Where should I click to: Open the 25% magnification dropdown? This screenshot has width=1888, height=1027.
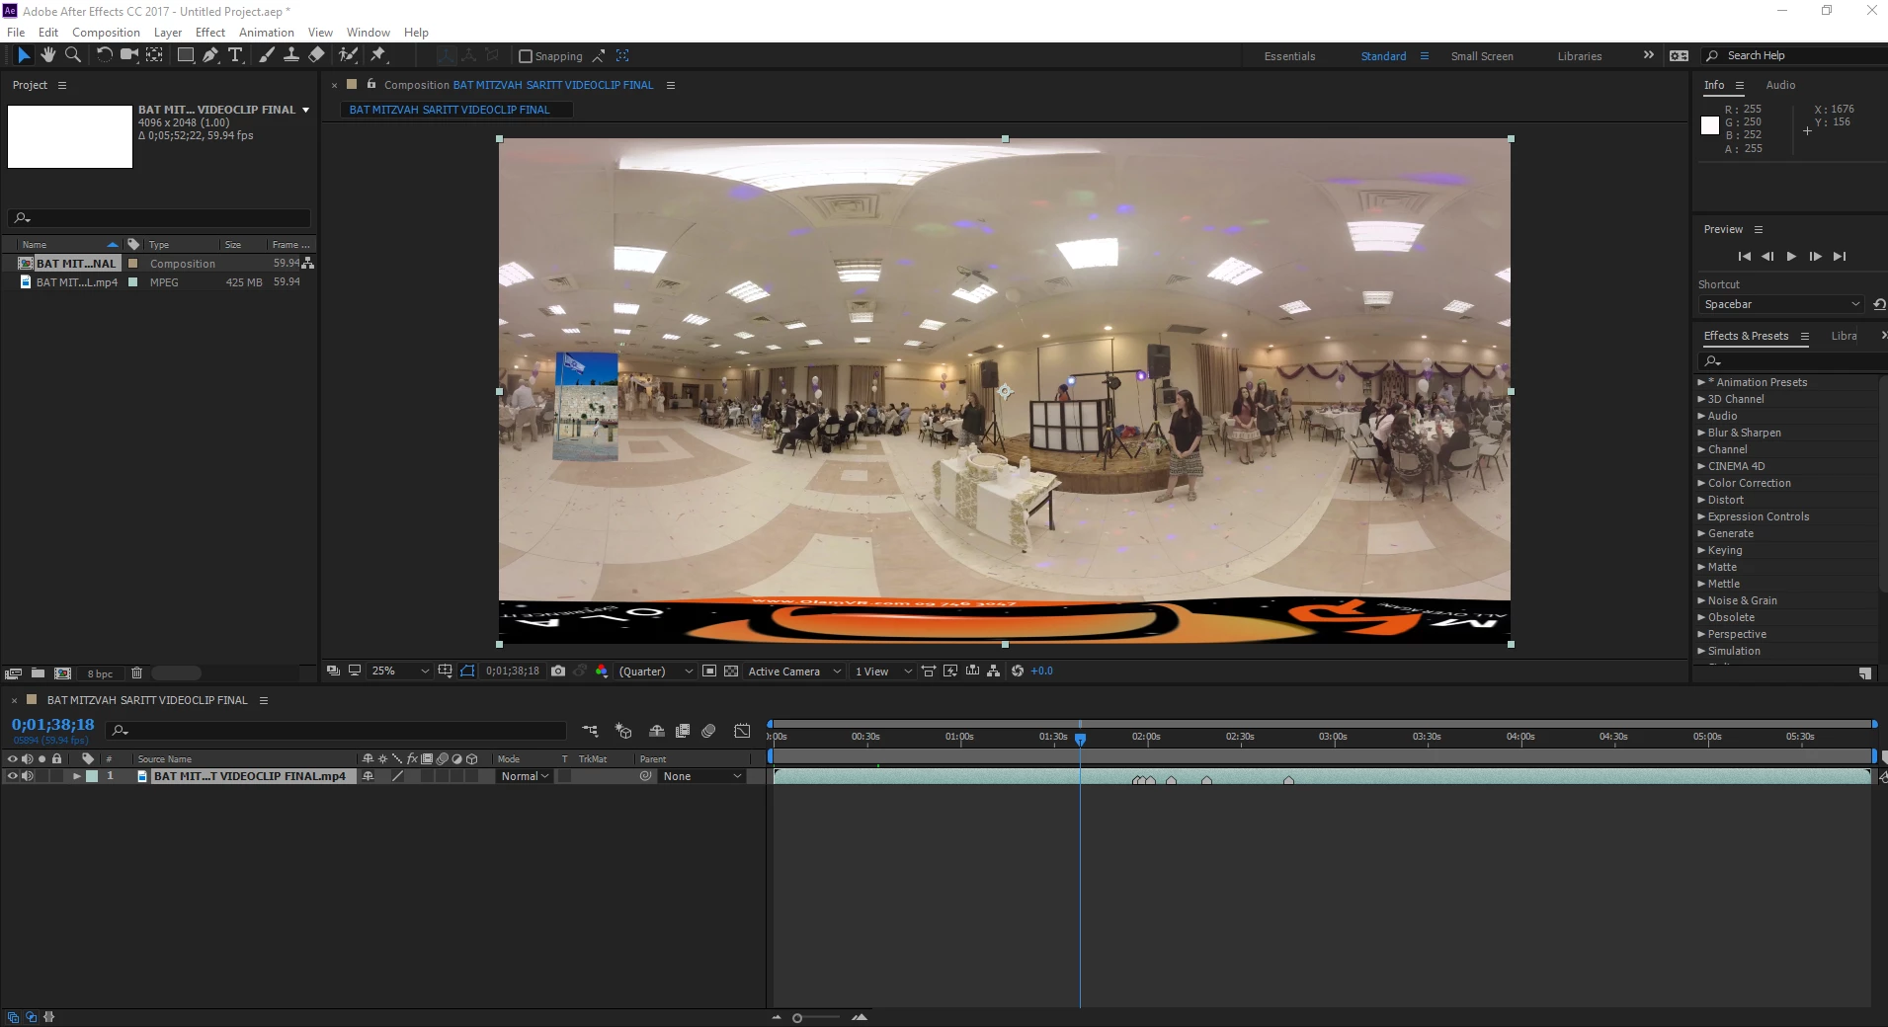400,671
